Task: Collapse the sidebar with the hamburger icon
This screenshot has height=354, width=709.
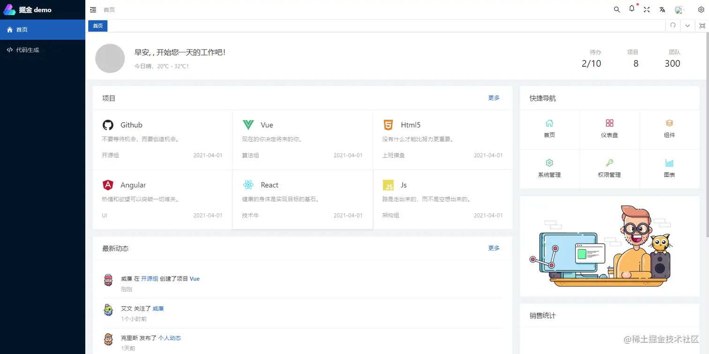Action: (93, 10)
